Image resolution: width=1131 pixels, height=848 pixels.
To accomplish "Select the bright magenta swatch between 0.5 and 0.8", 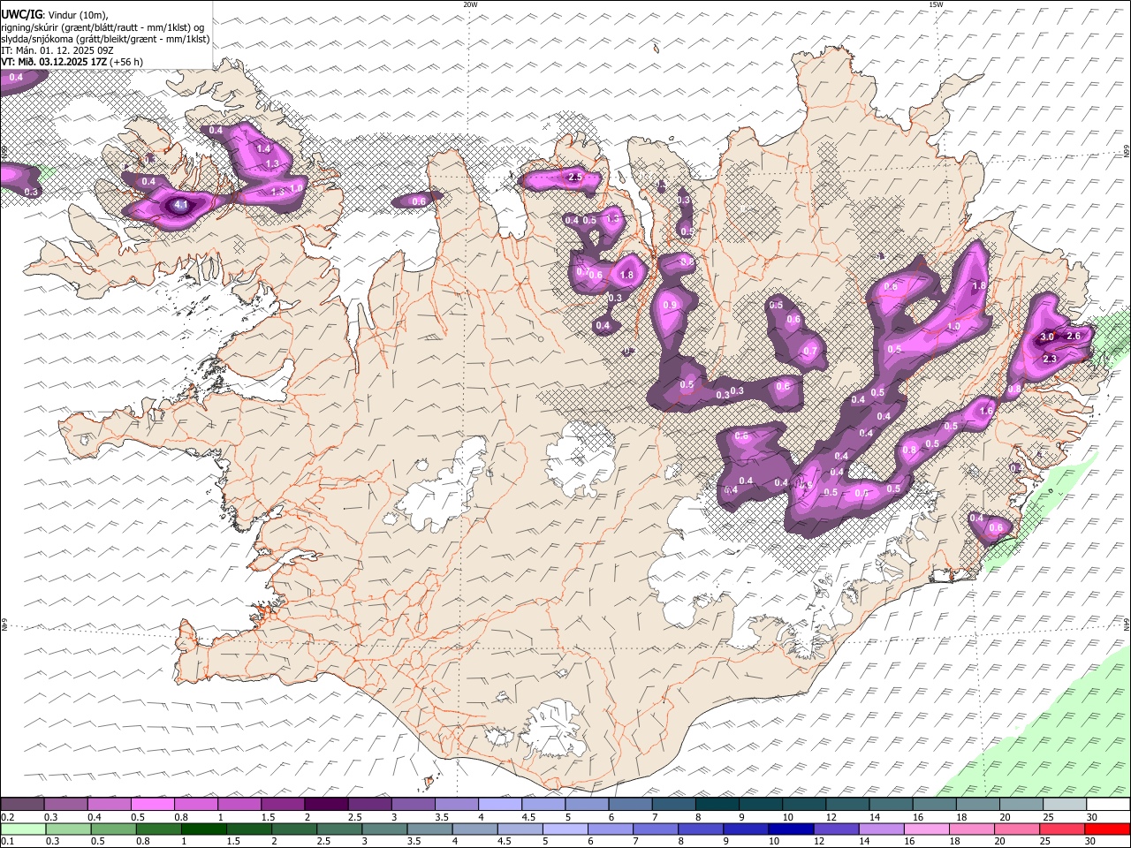I will (x=153, y=804).
